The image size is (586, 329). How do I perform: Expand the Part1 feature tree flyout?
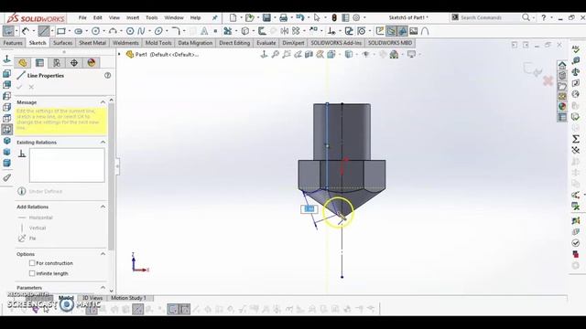coord(120,55)
